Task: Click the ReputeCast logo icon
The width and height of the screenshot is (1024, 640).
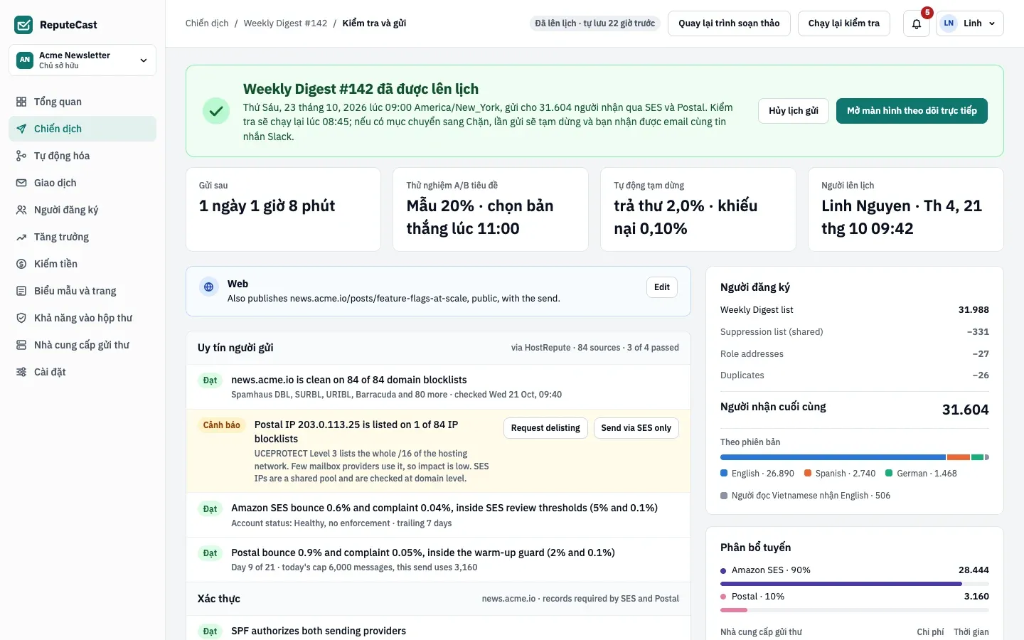Action: click(23, 25)
